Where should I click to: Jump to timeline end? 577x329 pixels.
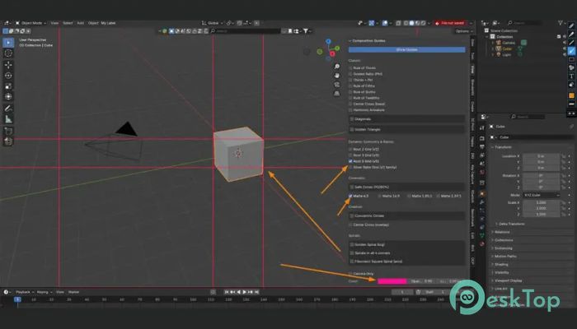[257, 292]
